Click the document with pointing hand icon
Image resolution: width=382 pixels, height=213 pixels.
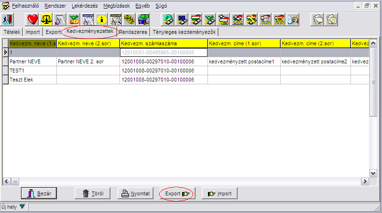point(60,20)
